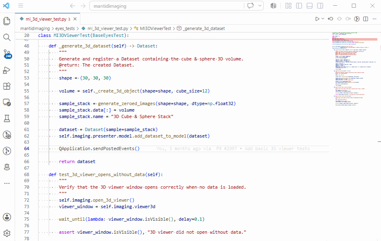This screenshot has width=381, height=241.
Task: Click the cube_size=12 argument
Action: 192,91
